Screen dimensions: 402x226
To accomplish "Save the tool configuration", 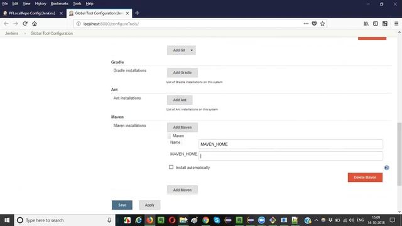I will coord(122,205).
